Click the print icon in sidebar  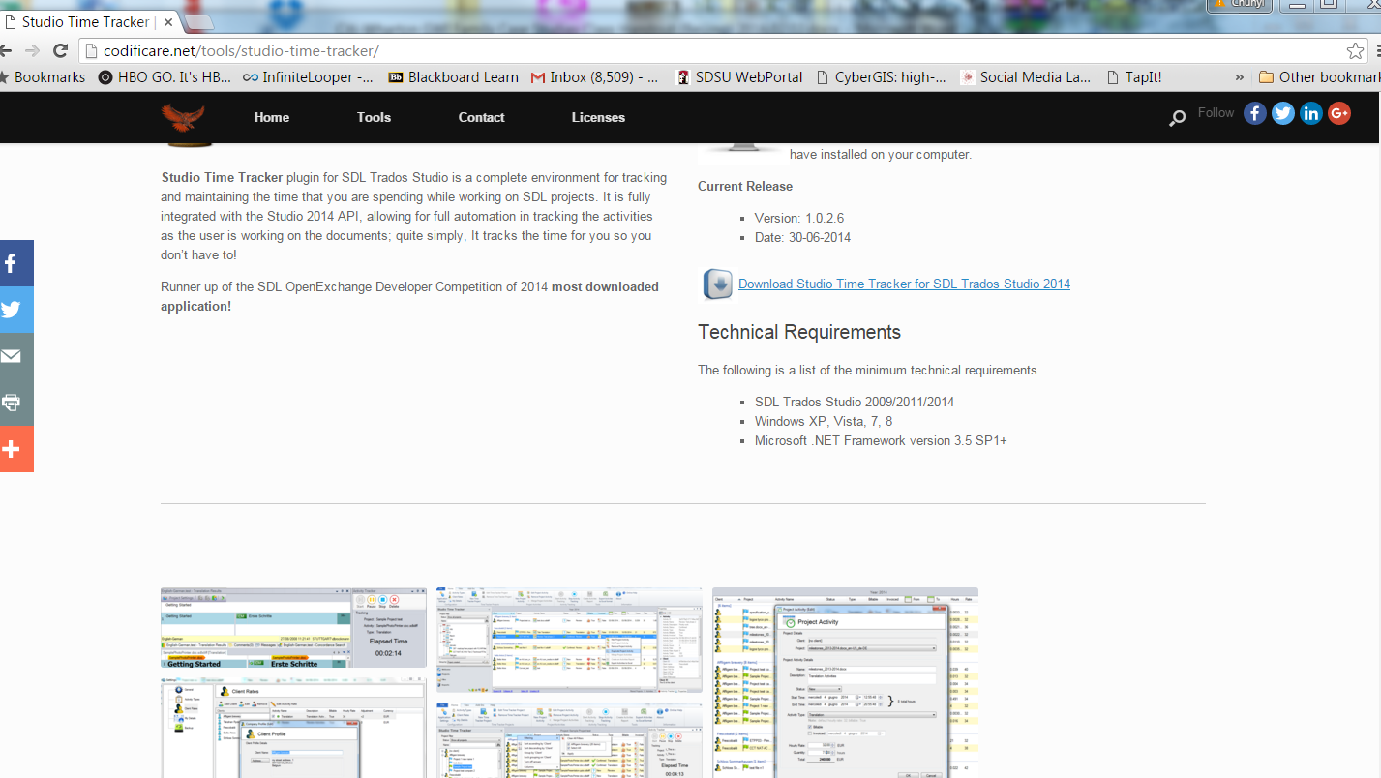pos(14,403)
